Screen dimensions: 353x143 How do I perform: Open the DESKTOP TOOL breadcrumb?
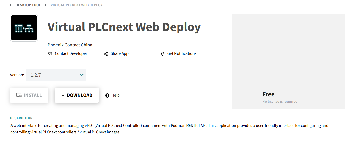click(x=28, y=5)
